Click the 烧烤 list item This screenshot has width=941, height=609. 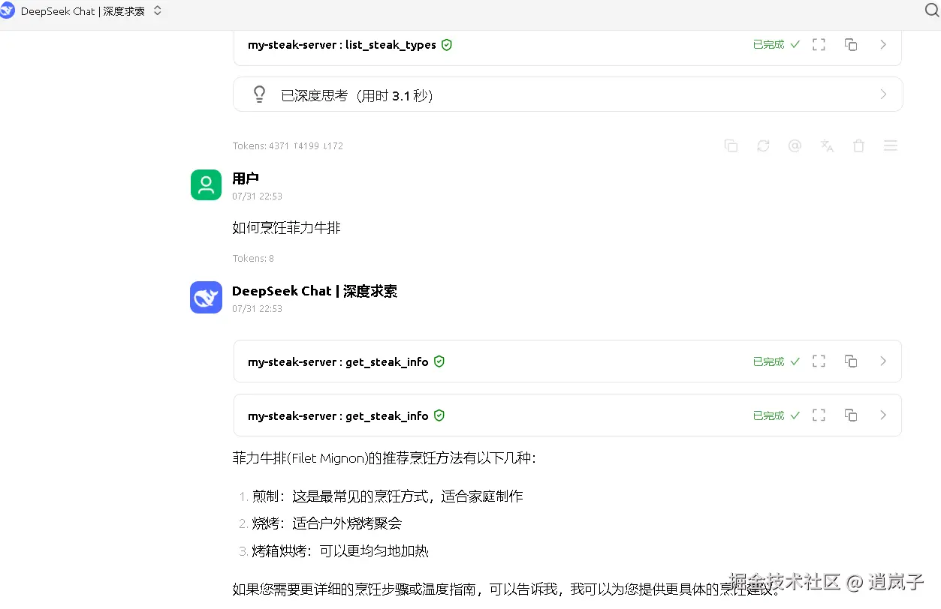tap(327, 523)
